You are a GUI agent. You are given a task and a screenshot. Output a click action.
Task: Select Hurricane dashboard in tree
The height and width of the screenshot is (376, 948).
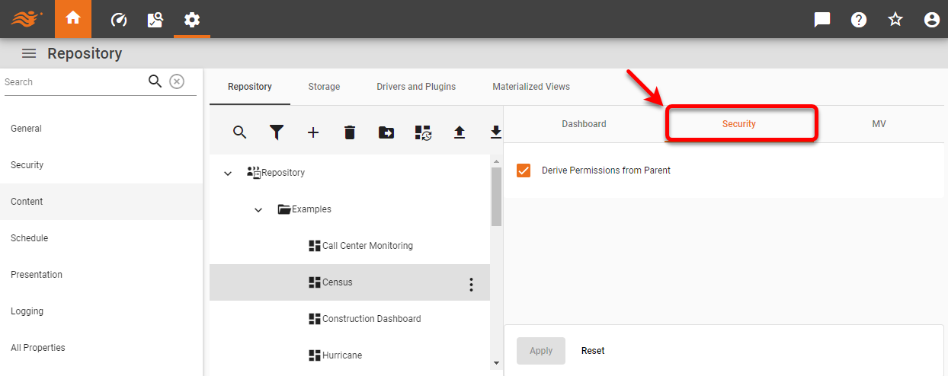point(342,355)
